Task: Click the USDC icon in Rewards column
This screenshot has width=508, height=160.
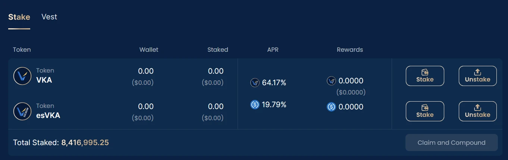Action: coord(331,107)
